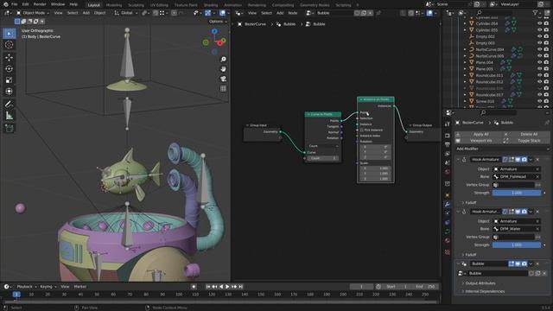Open the Render properties tab
The image size is (553, 311).
(448, 136)
